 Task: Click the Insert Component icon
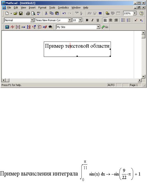pyautogui.click(x=113, y=13)
